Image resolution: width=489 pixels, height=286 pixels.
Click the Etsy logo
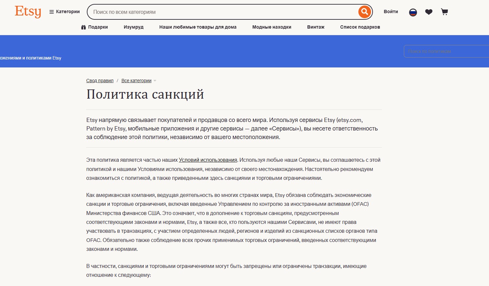click(28, 12)
